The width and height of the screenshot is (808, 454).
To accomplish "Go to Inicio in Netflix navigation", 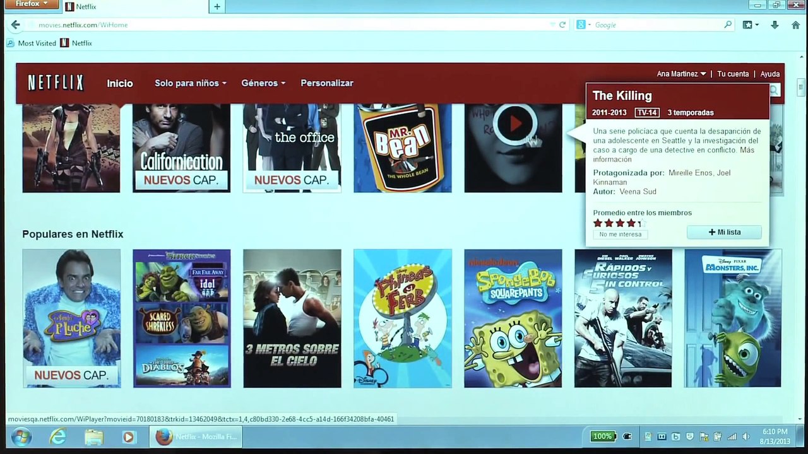I will coord(120,83).
